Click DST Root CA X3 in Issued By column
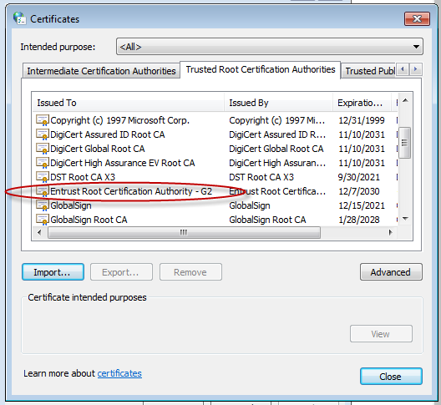 (261, 177)
